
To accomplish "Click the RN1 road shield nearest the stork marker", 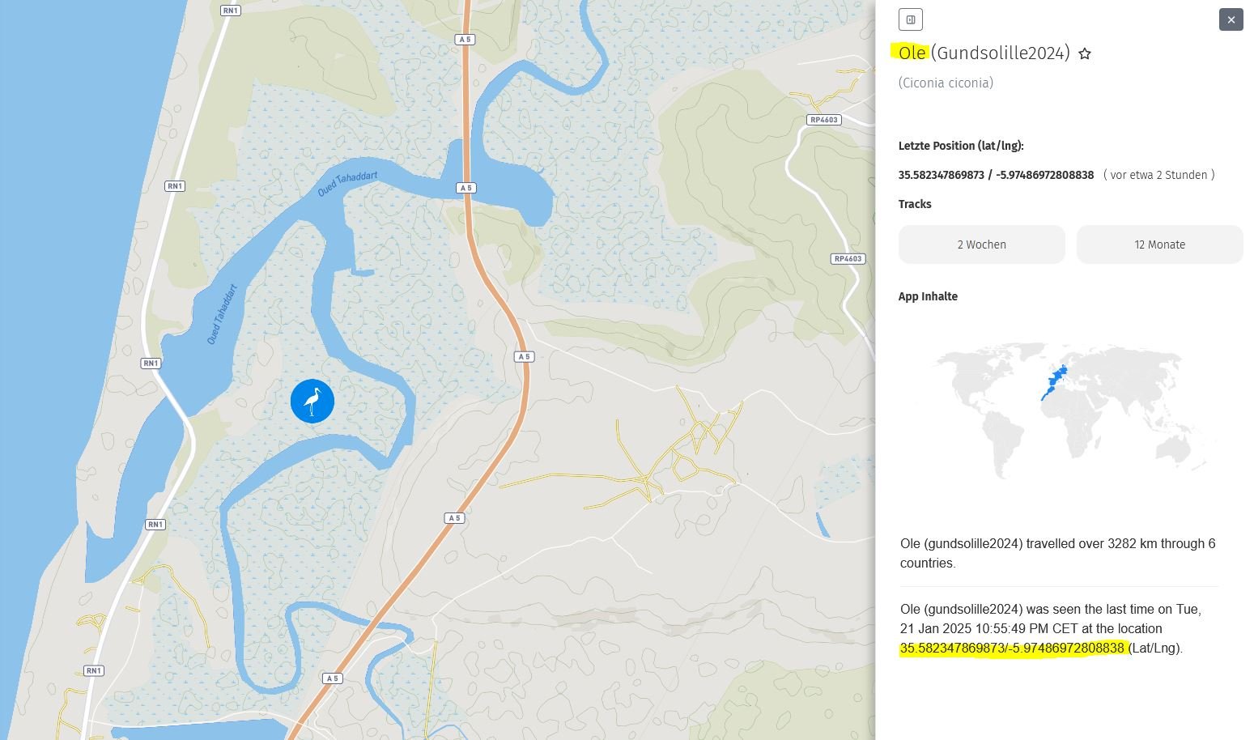I will (151, 364).
